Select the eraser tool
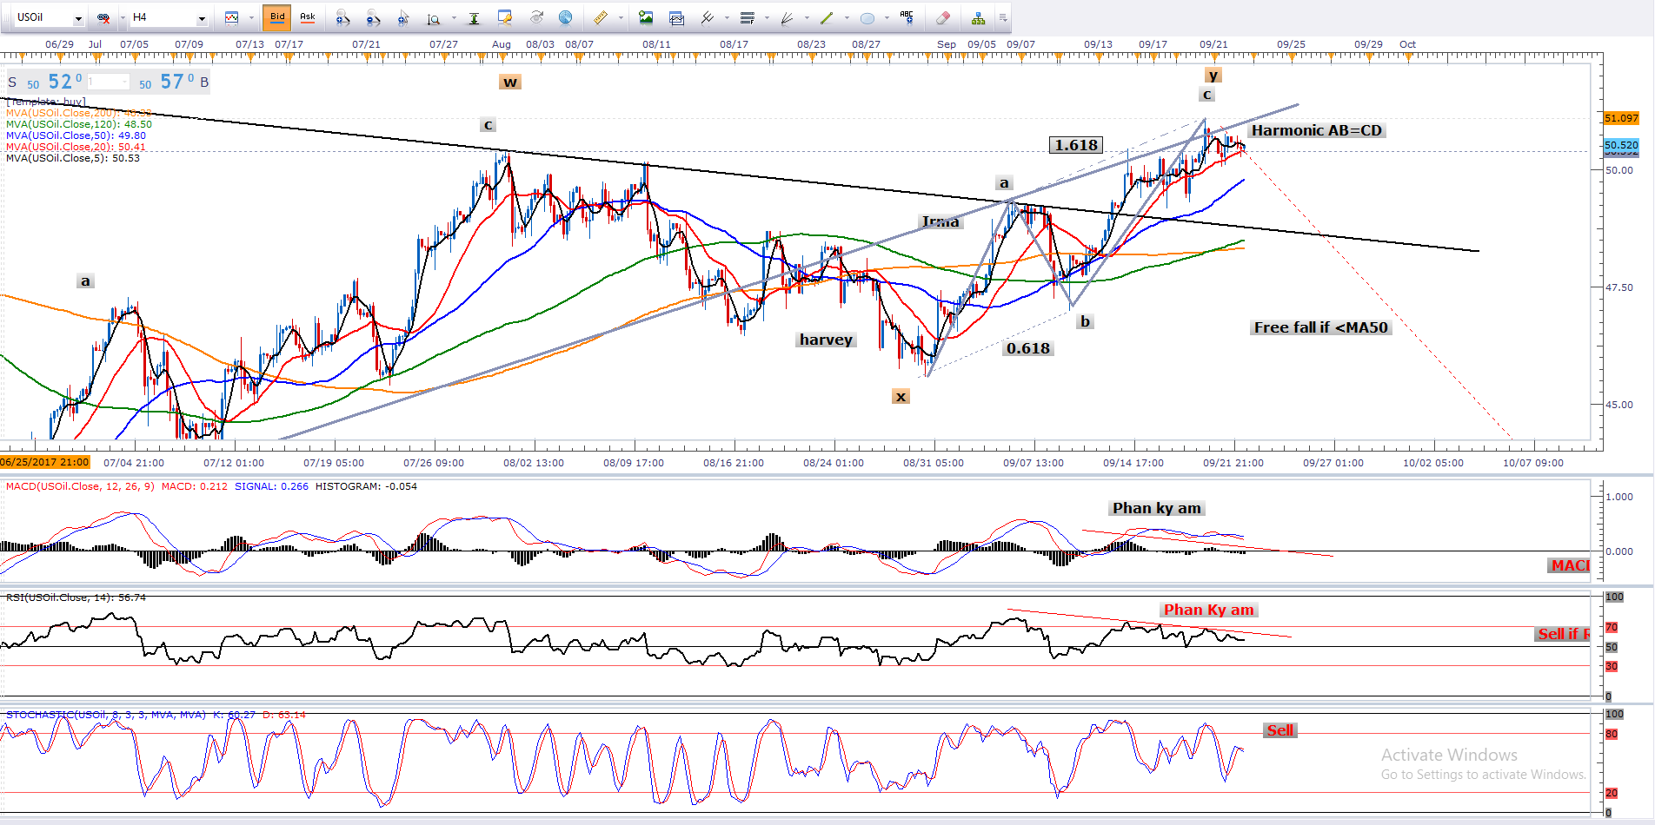This screenshot has width=1655, height=825. pyautogui.click(x=943, y=17)
